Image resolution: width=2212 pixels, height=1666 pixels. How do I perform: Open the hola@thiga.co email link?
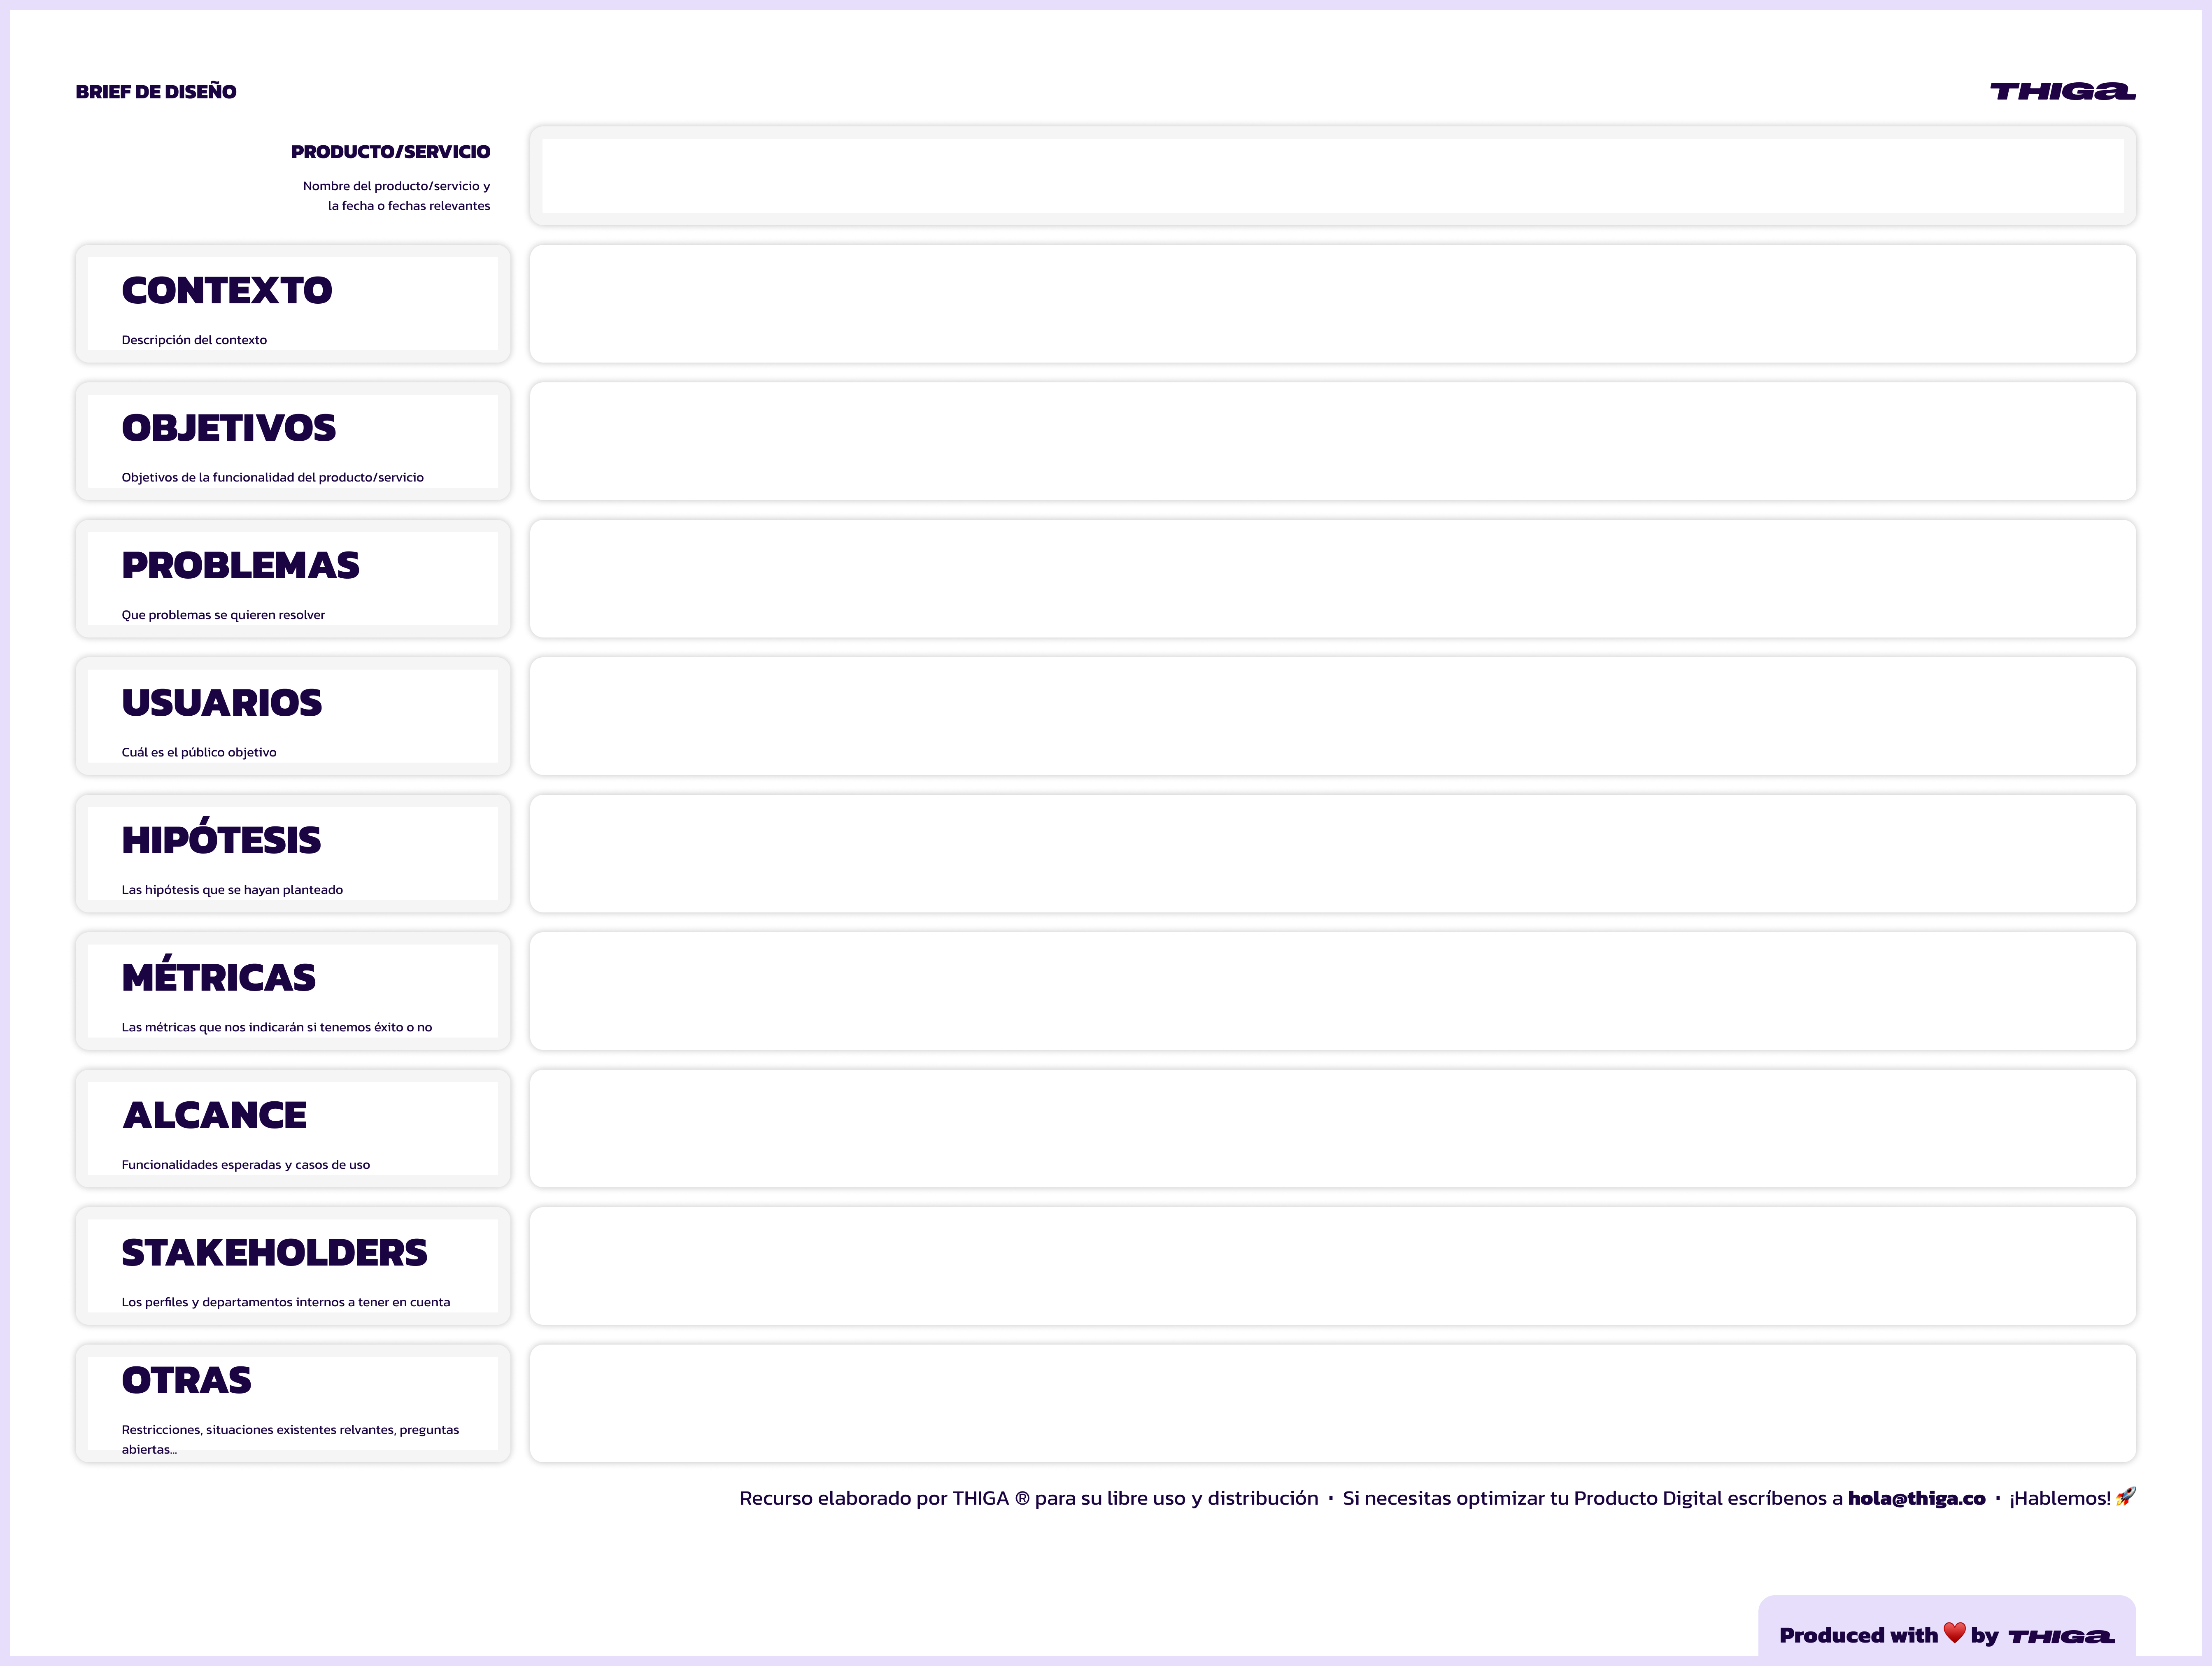(x=1916, y=1498)
